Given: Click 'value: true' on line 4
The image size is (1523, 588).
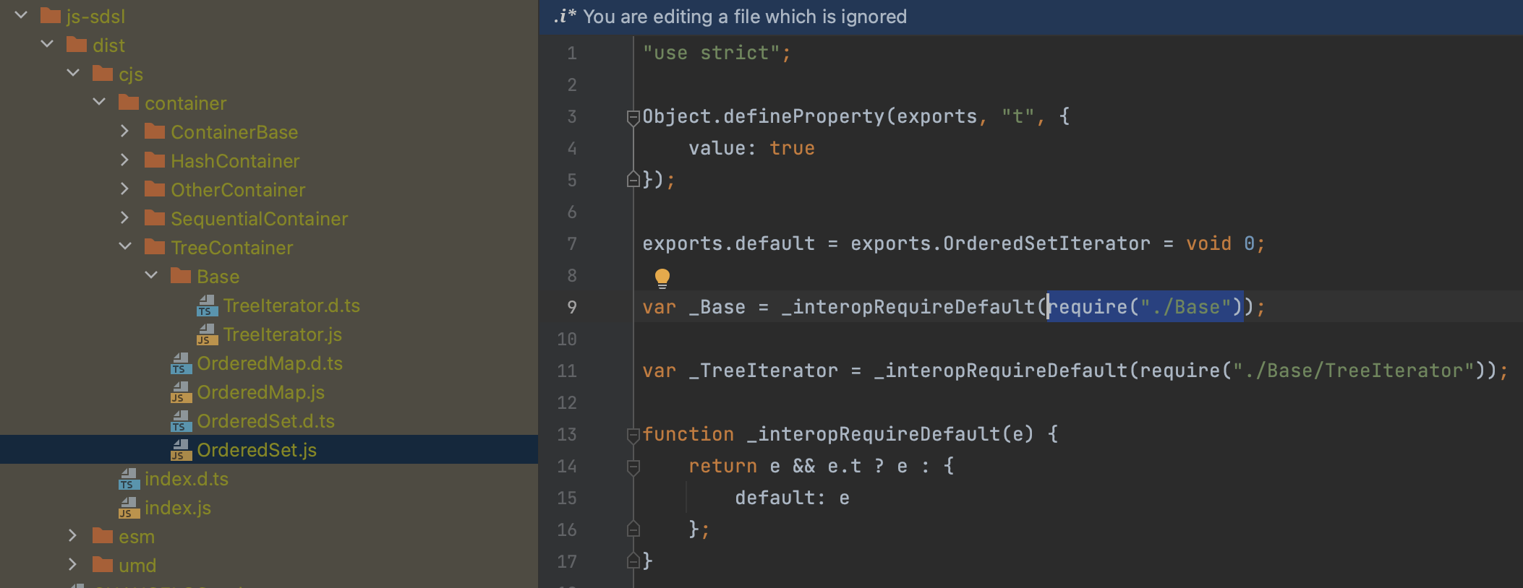Looking at the screenshot, I should point(751,148).
